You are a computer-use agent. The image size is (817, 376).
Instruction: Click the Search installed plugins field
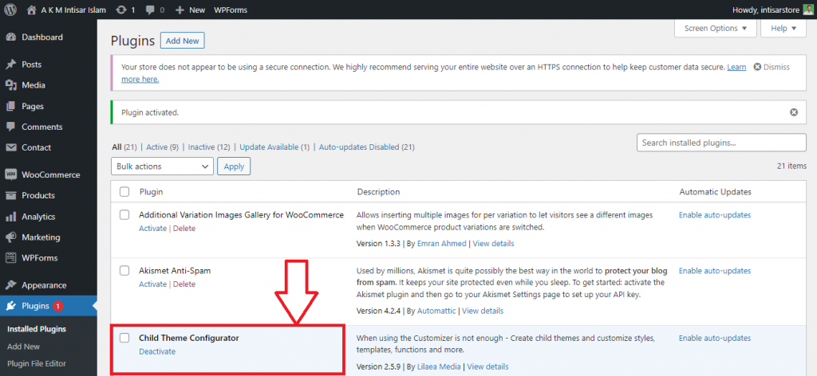(721, 143)
